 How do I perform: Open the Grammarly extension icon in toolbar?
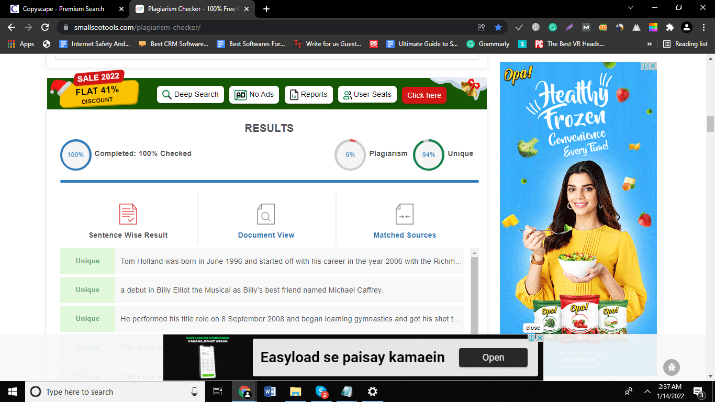click(553, 27)
